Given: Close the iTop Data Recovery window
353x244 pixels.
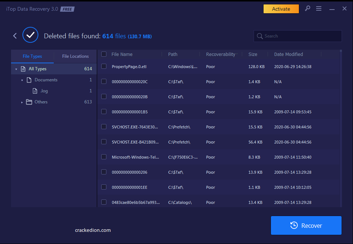Looking at the screenshot, I should pos(345,8).
